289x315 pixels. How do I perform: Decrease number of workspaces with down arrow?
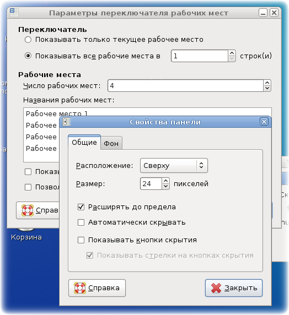pyautogui.click(x=267, y=89)
